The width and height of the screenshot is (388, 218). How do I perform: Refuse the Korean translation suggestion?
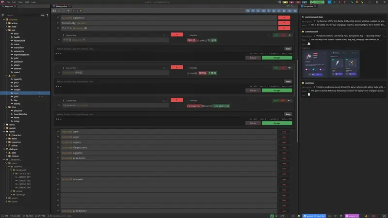[x=253, y=58]
